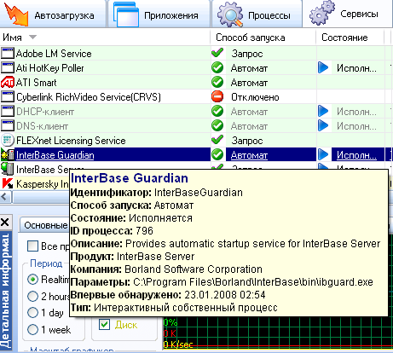393x353 pixels.
Task: Toggle the Диск checkbox
Action: pyautogui.click(x=105, y=324)
